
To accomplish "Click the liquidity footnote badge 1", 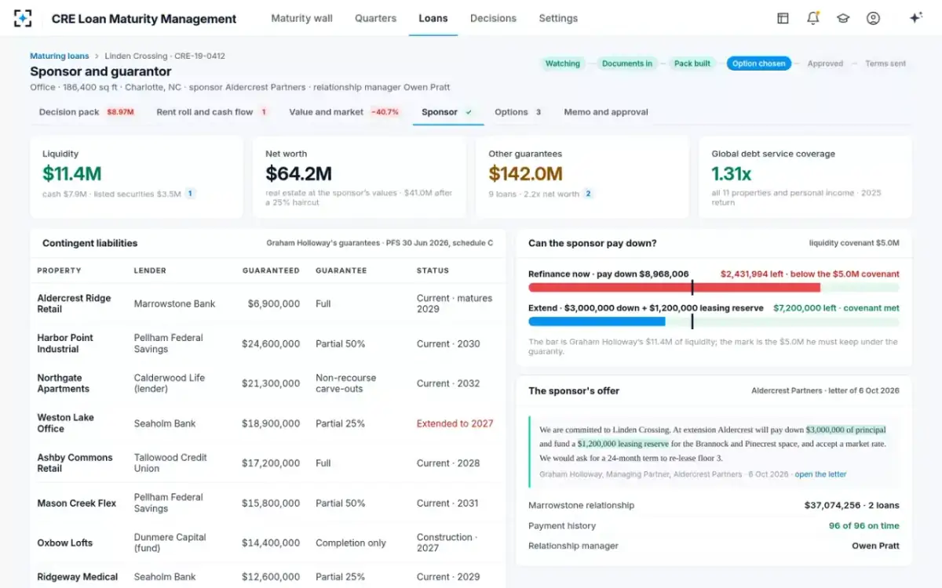I will coord(190,194).
